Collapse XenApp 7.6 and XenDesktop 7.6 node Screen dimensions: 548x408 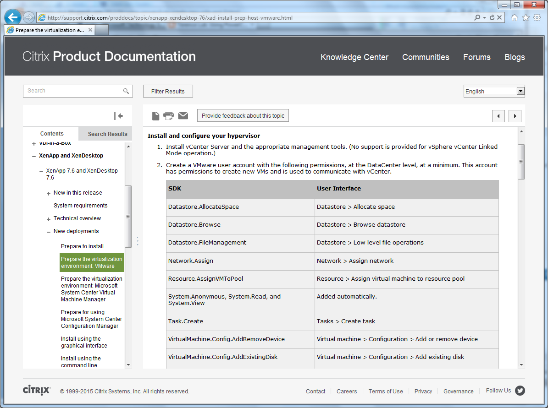point(41,171)
